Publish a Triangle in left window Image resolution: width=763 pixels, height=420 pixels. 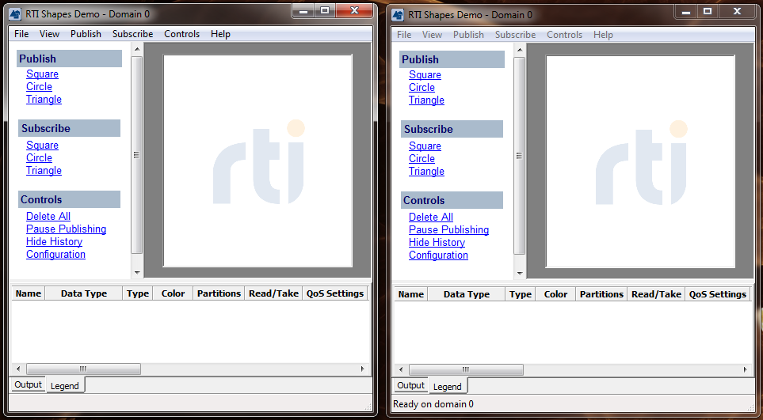(44, 99)
